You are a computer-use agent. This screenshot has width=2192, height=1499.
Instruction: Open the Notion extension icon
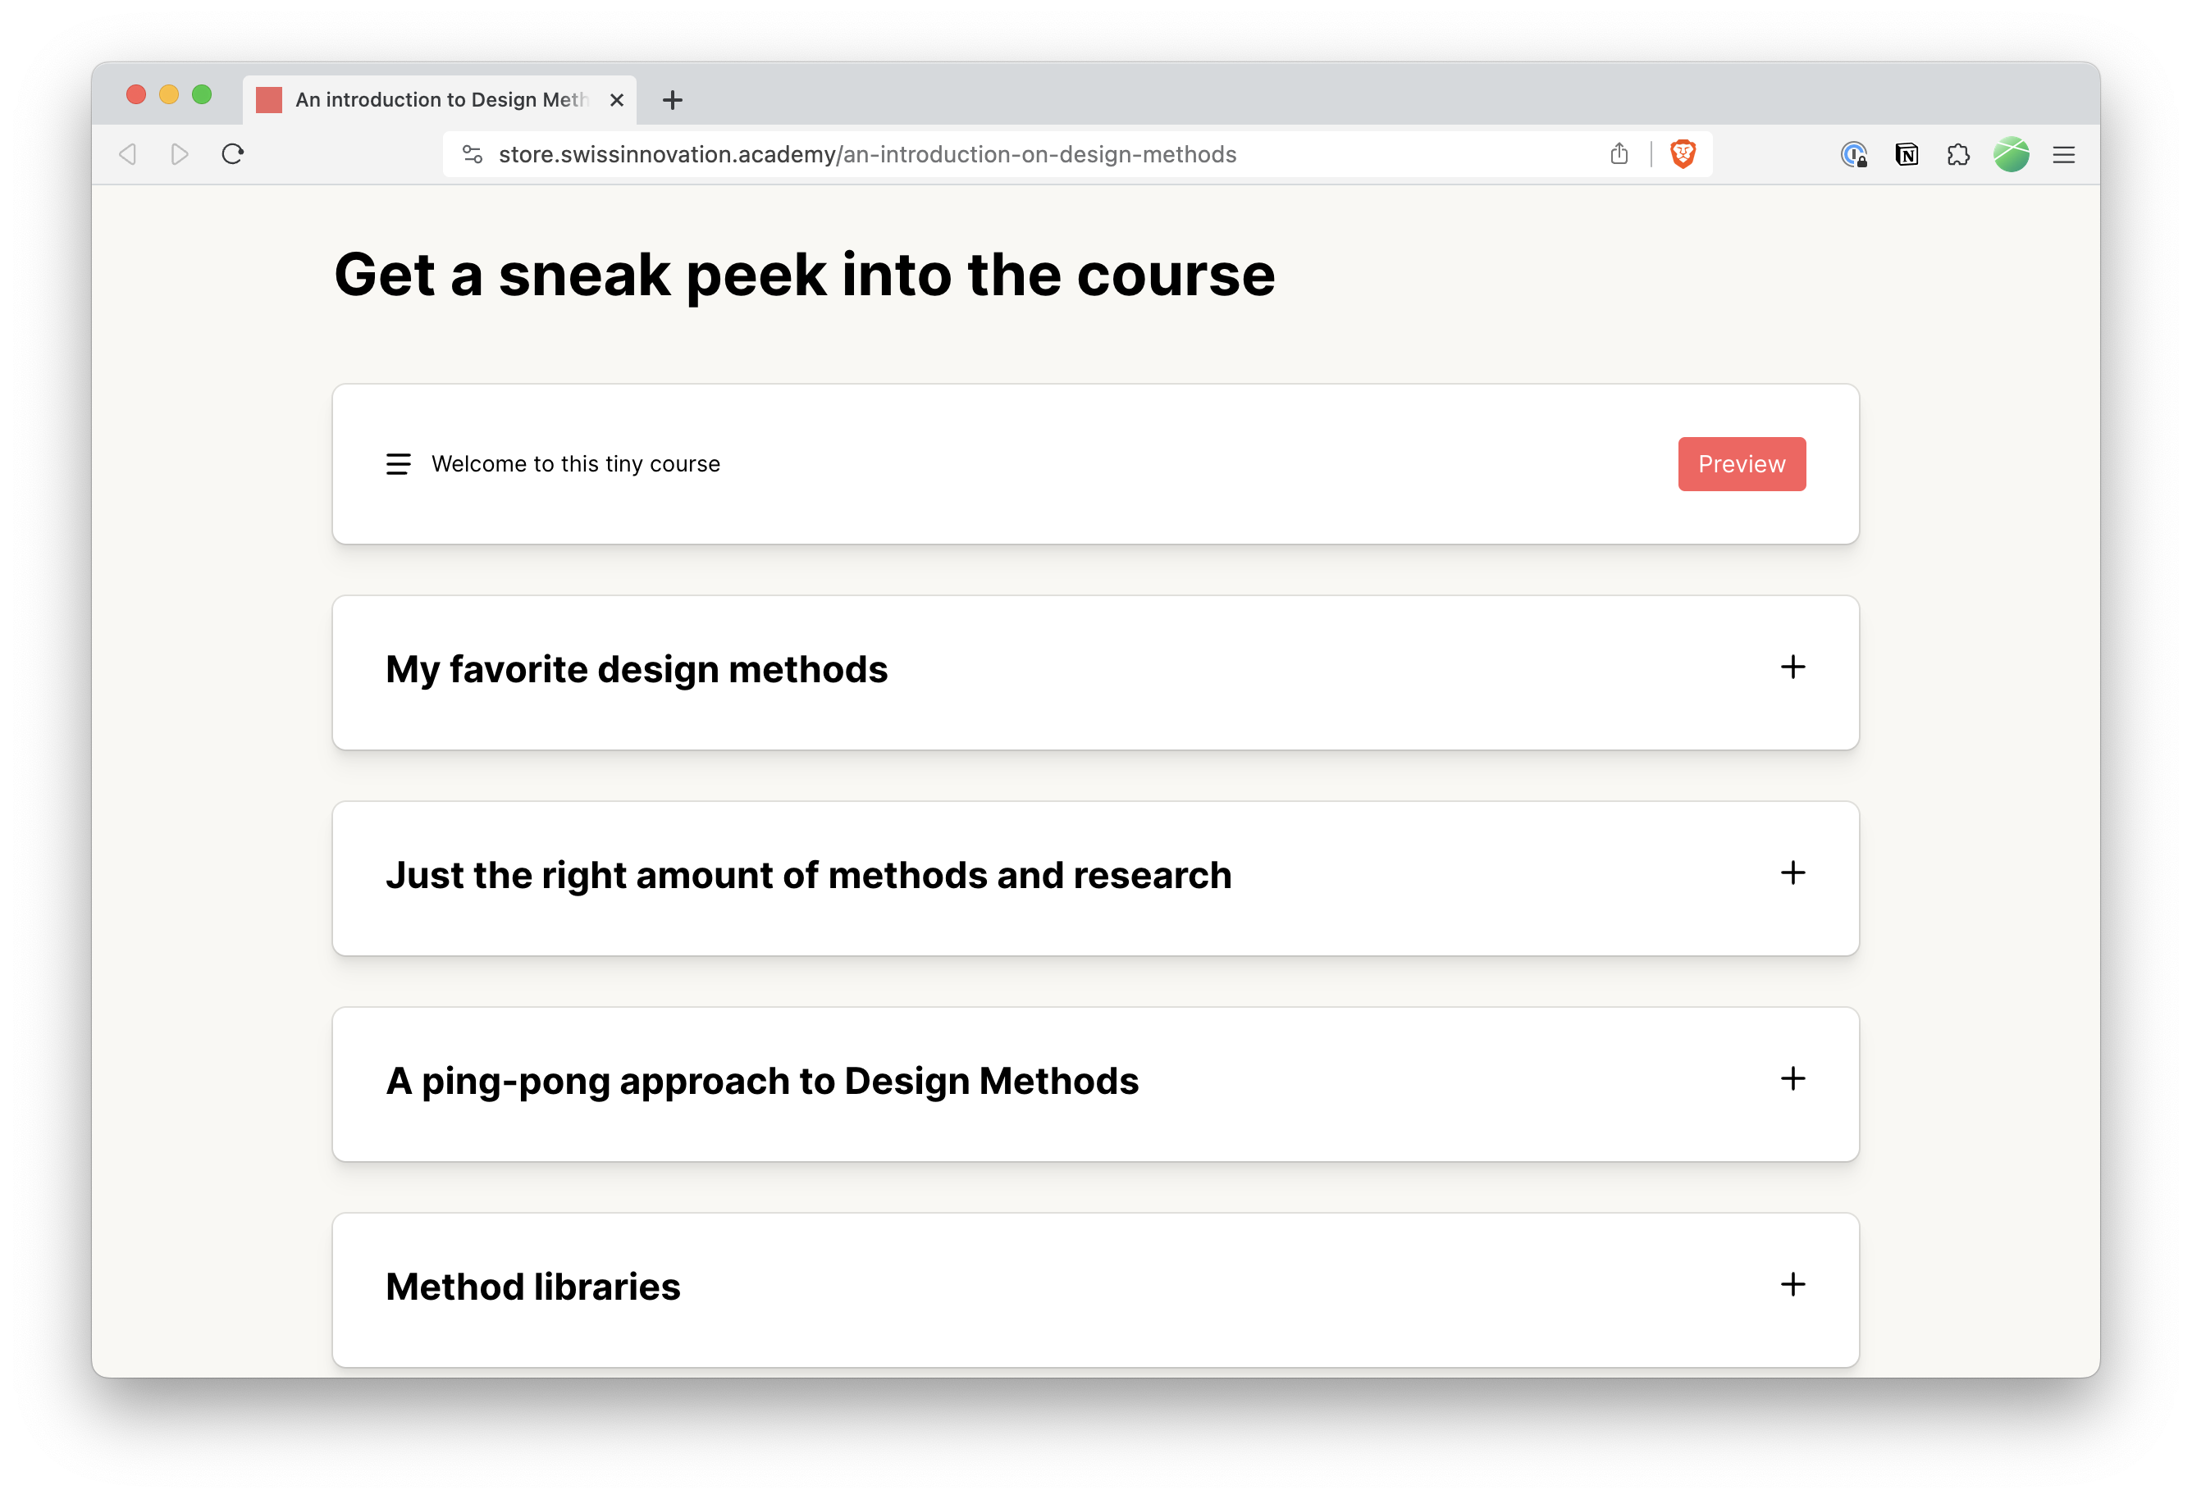(1907, 155)
